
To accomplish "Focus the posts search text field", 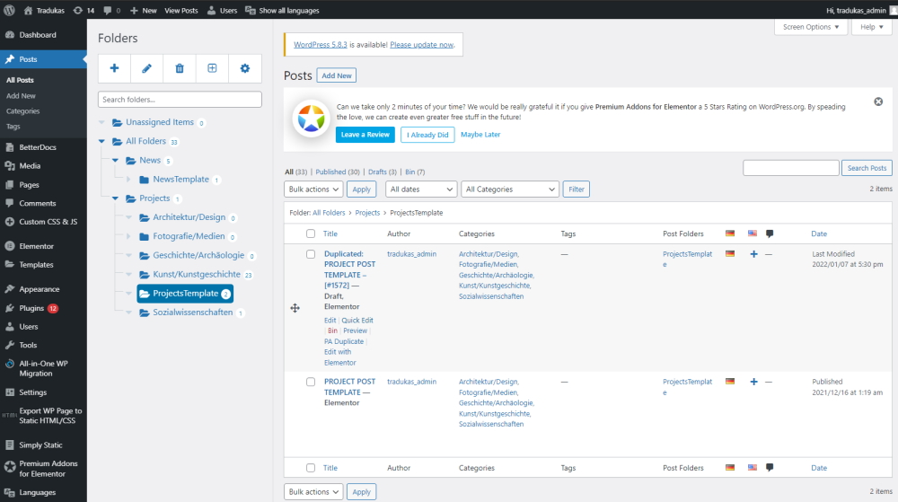I will tap(791, 168).
